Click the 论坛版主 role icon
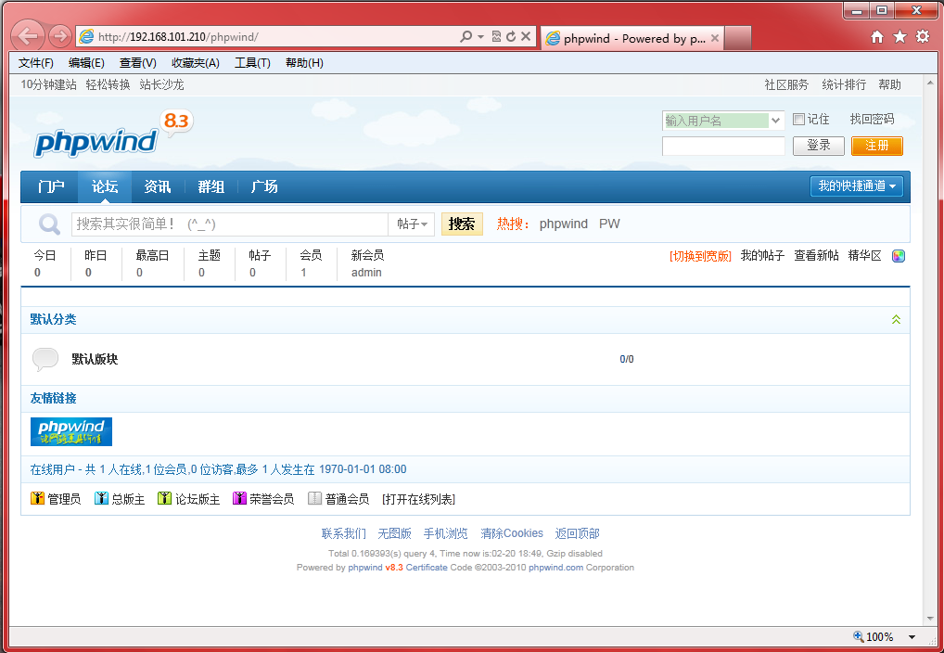This screenshot has height=653, width=944. click(x=164, y=498)
